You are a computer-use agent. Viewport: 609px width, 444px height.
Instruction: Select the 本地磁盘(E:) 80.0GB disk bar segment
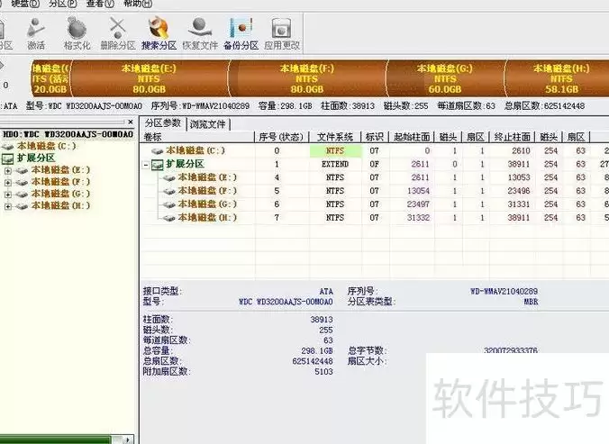click(x=150, y=78)
